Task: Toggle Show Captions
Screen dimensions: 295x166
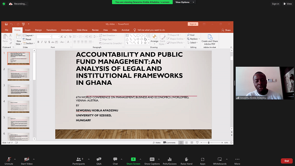Action: click(152, 159)
